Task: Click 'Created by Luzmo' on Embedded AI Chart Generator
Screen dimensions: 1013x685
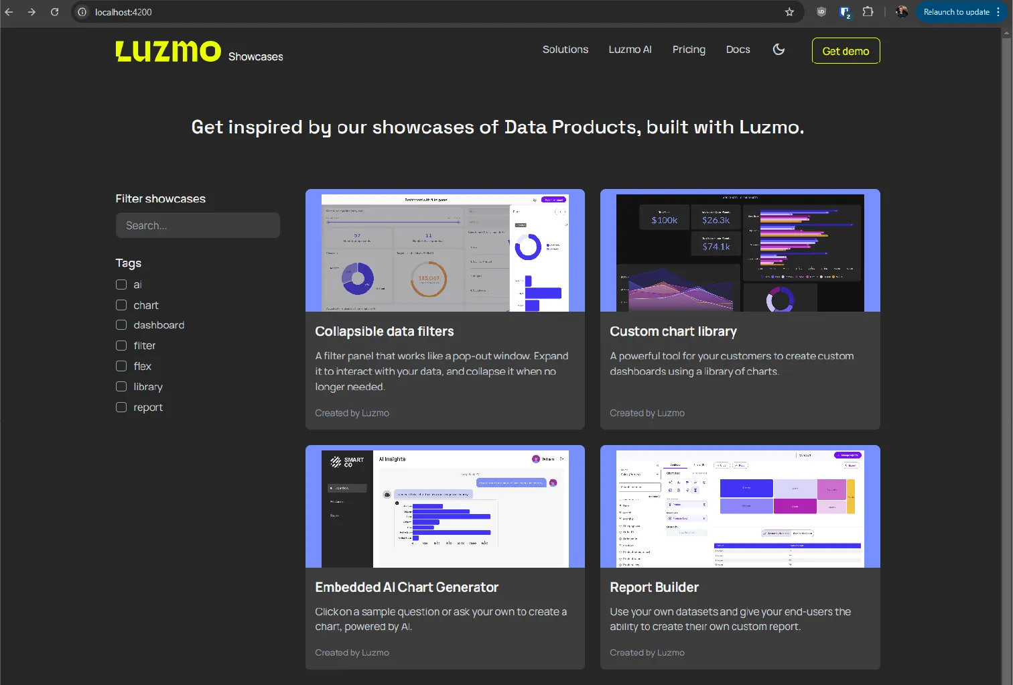Action: tap(352, 652)
